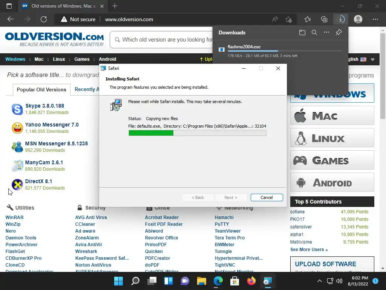
Task: Click the Yahoo Messenger smiley icon
Action: pyautogui.click(x=17, y=128)
